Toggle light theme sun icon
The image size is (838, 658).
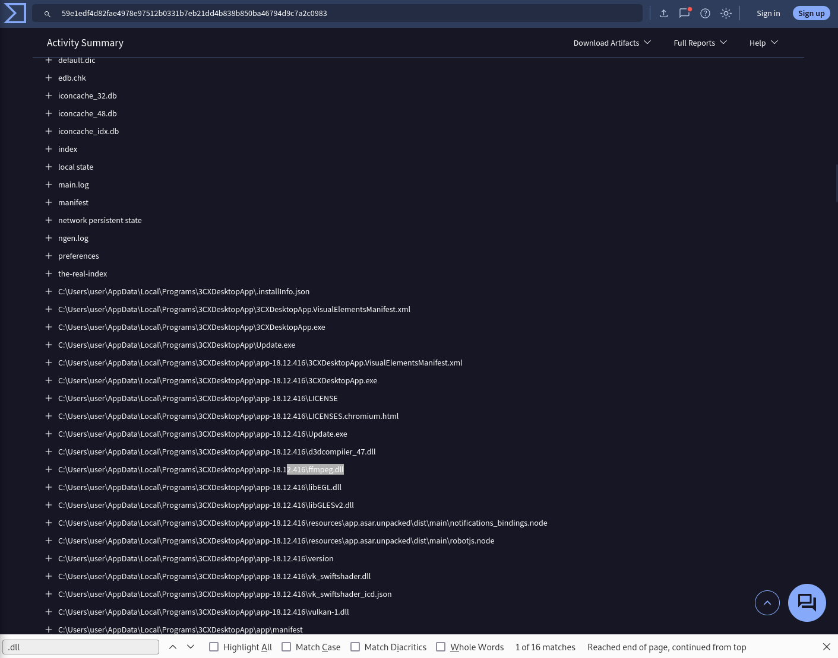(x=726, y=13)
